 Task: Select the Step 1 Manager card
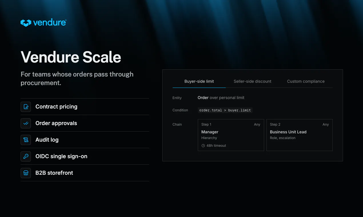tap(231, 135)
